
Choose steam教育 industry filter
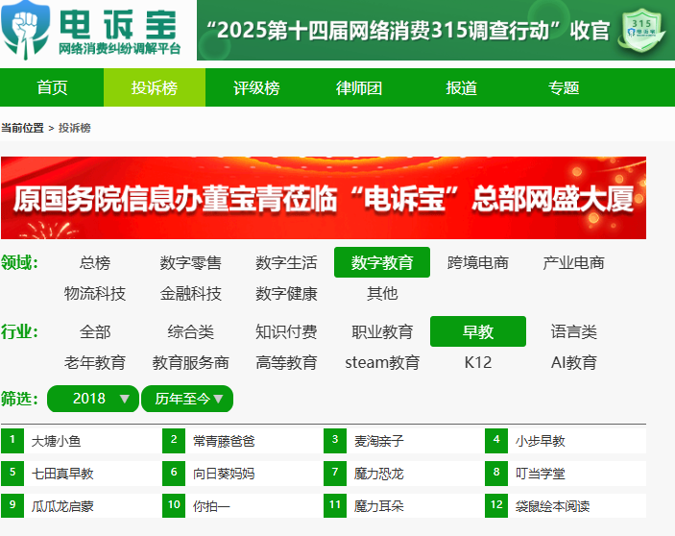382,362
